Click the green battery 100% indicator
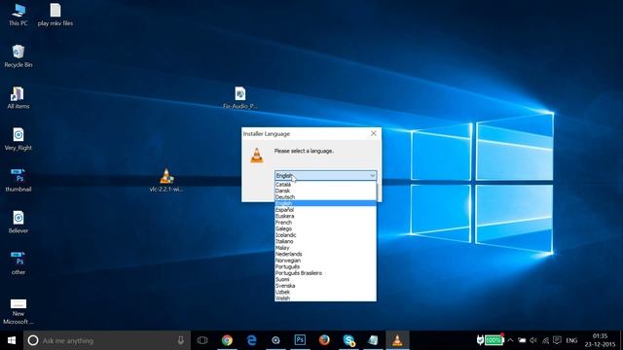 click(494, 340)
